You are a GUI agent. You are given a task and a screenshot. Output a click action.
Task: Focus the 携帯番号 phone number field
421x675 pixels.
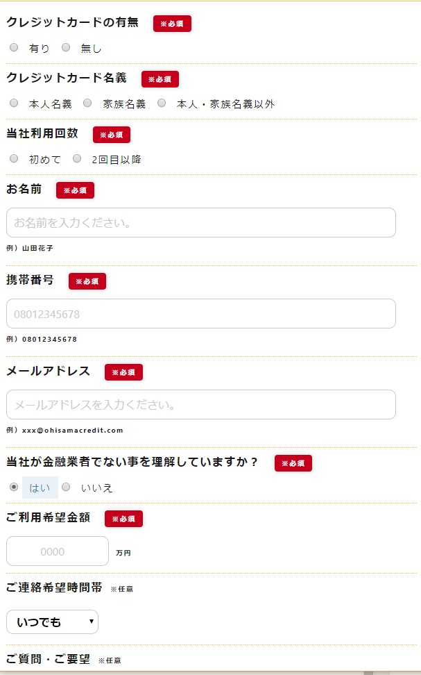(200, 314)
